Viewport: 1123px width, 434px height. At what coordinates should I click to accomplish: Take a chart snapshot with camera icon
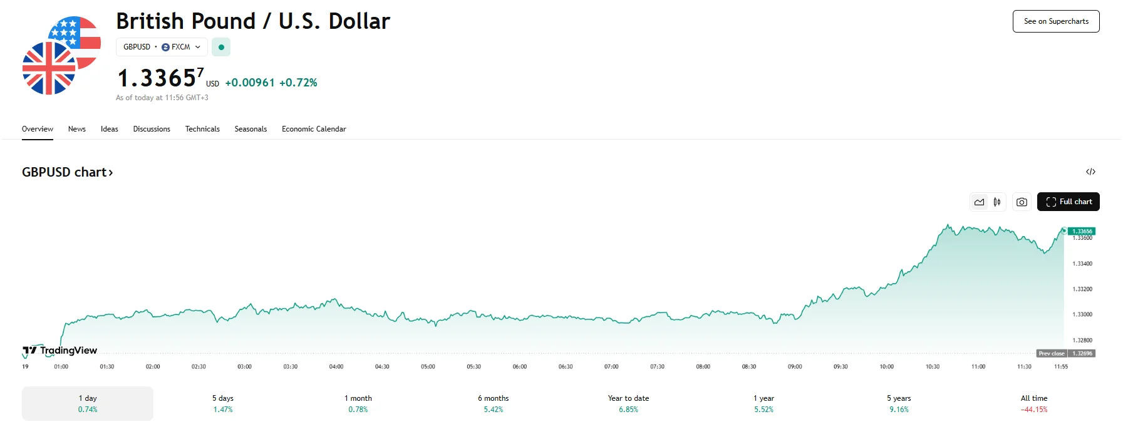point(1022,202)
